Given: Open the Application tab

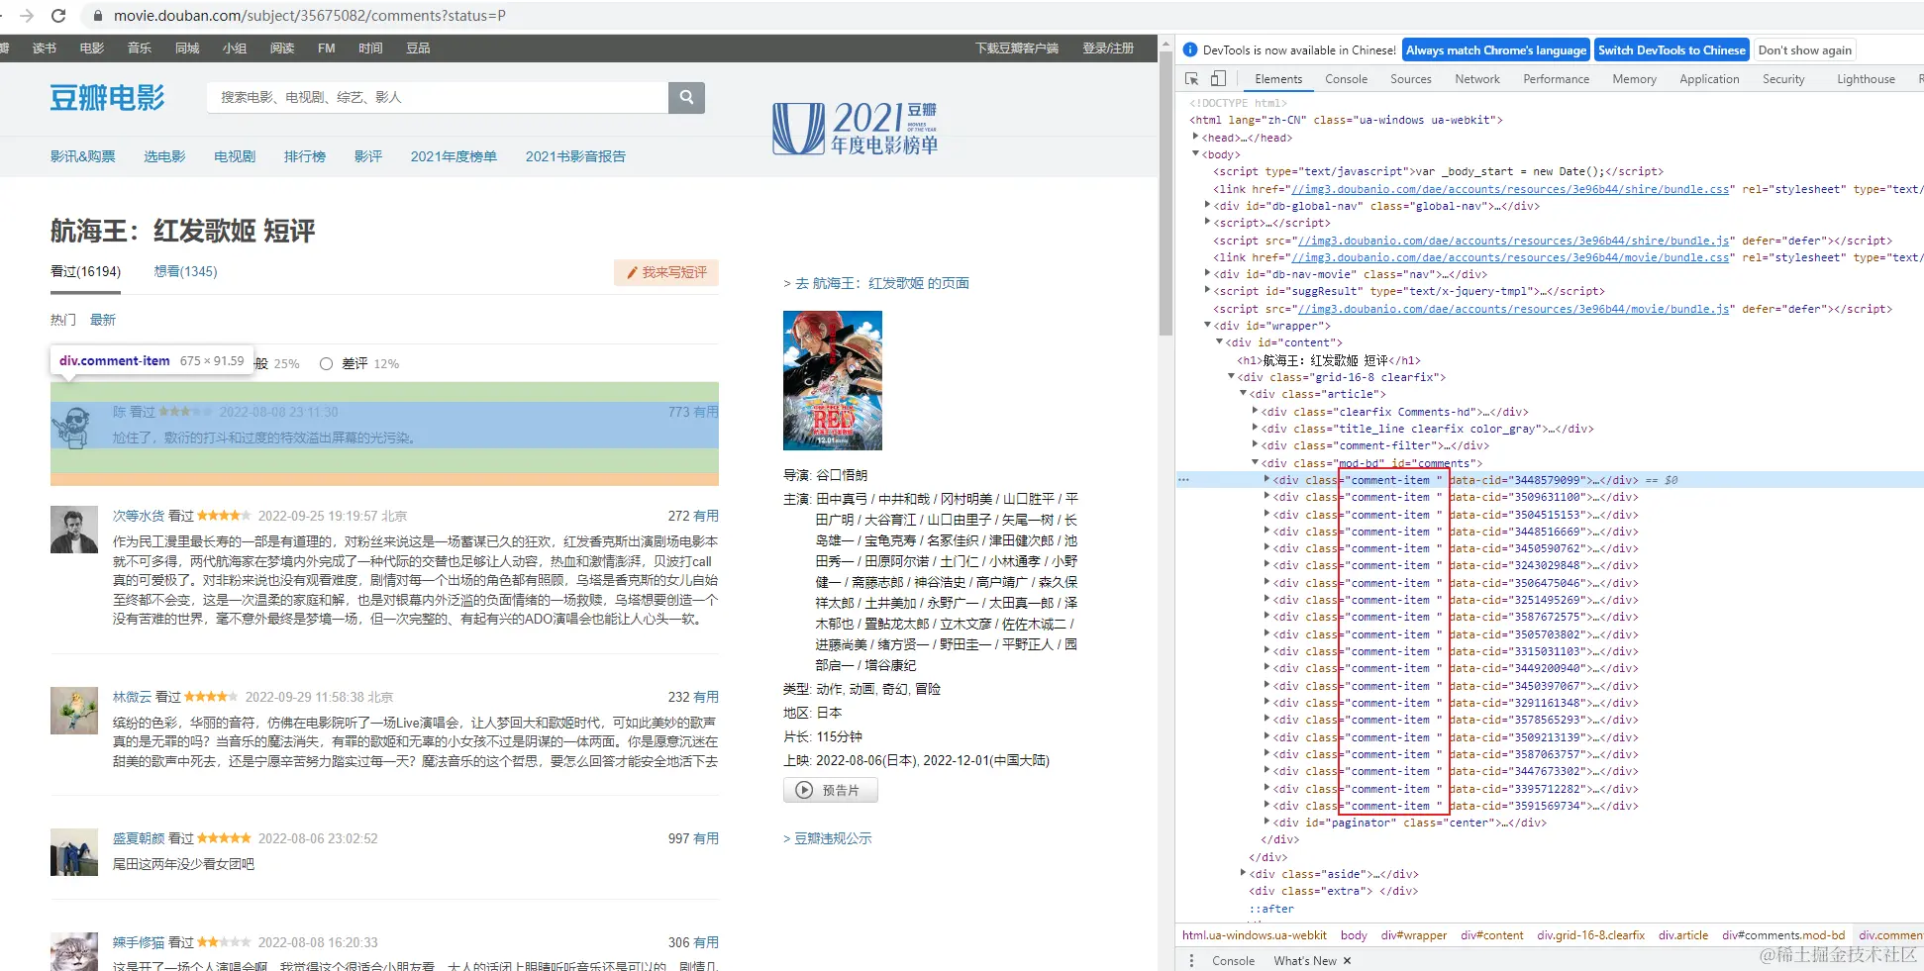Looking at the screenshot, I should tap(1709, 79).
